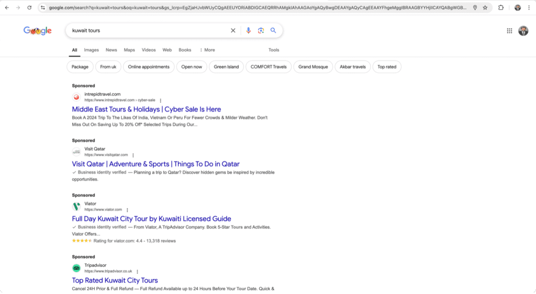Apply the Open now filter chip
Image resolution: width=536 pixels, height=294 pixels.
tap(192, 67)
